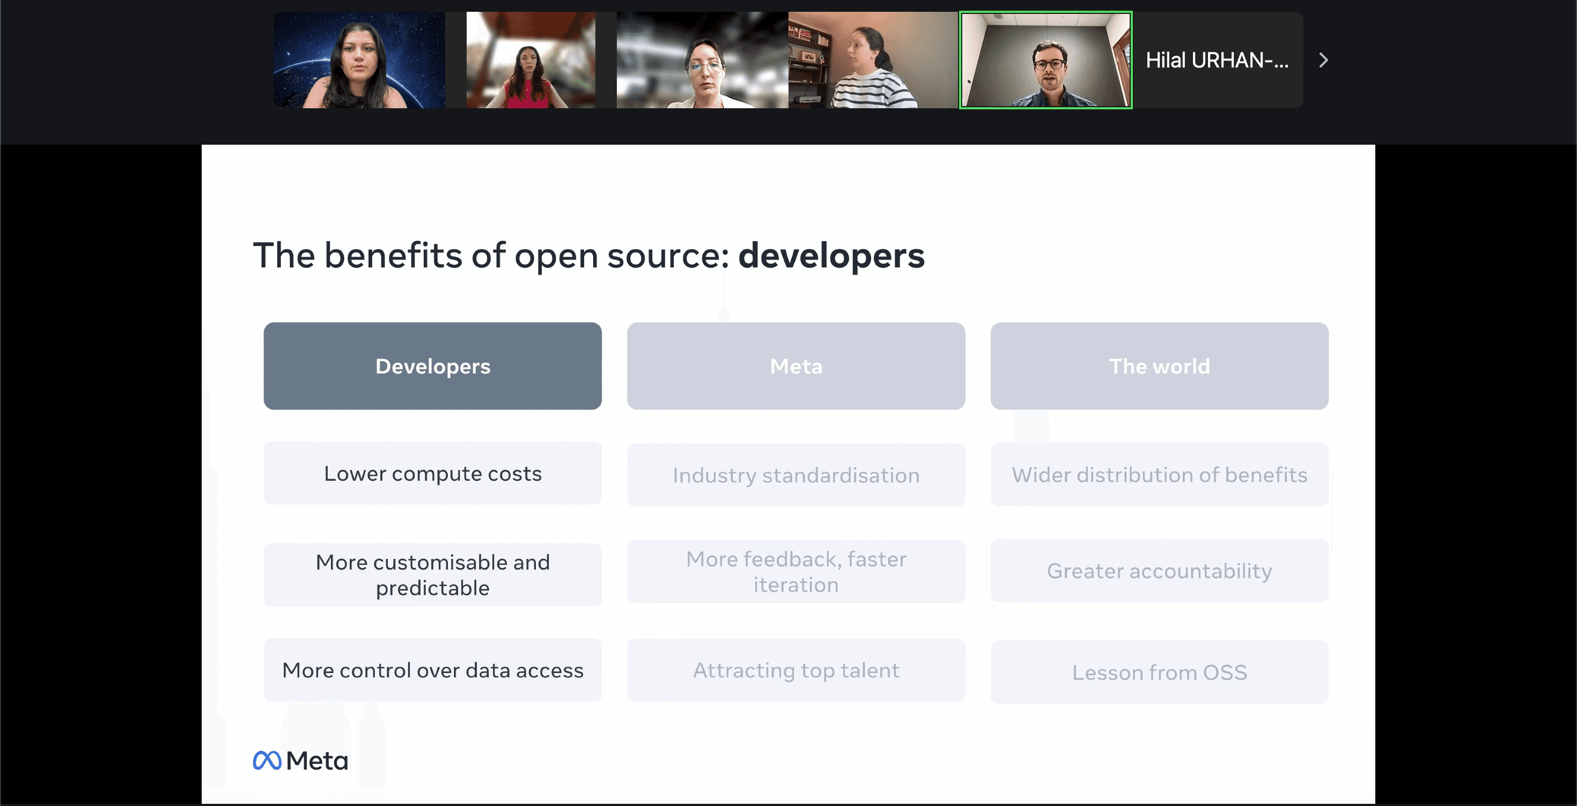Viewport: 1577px width, 806px height.
Task: Select More control over data access
Action: 432,670
